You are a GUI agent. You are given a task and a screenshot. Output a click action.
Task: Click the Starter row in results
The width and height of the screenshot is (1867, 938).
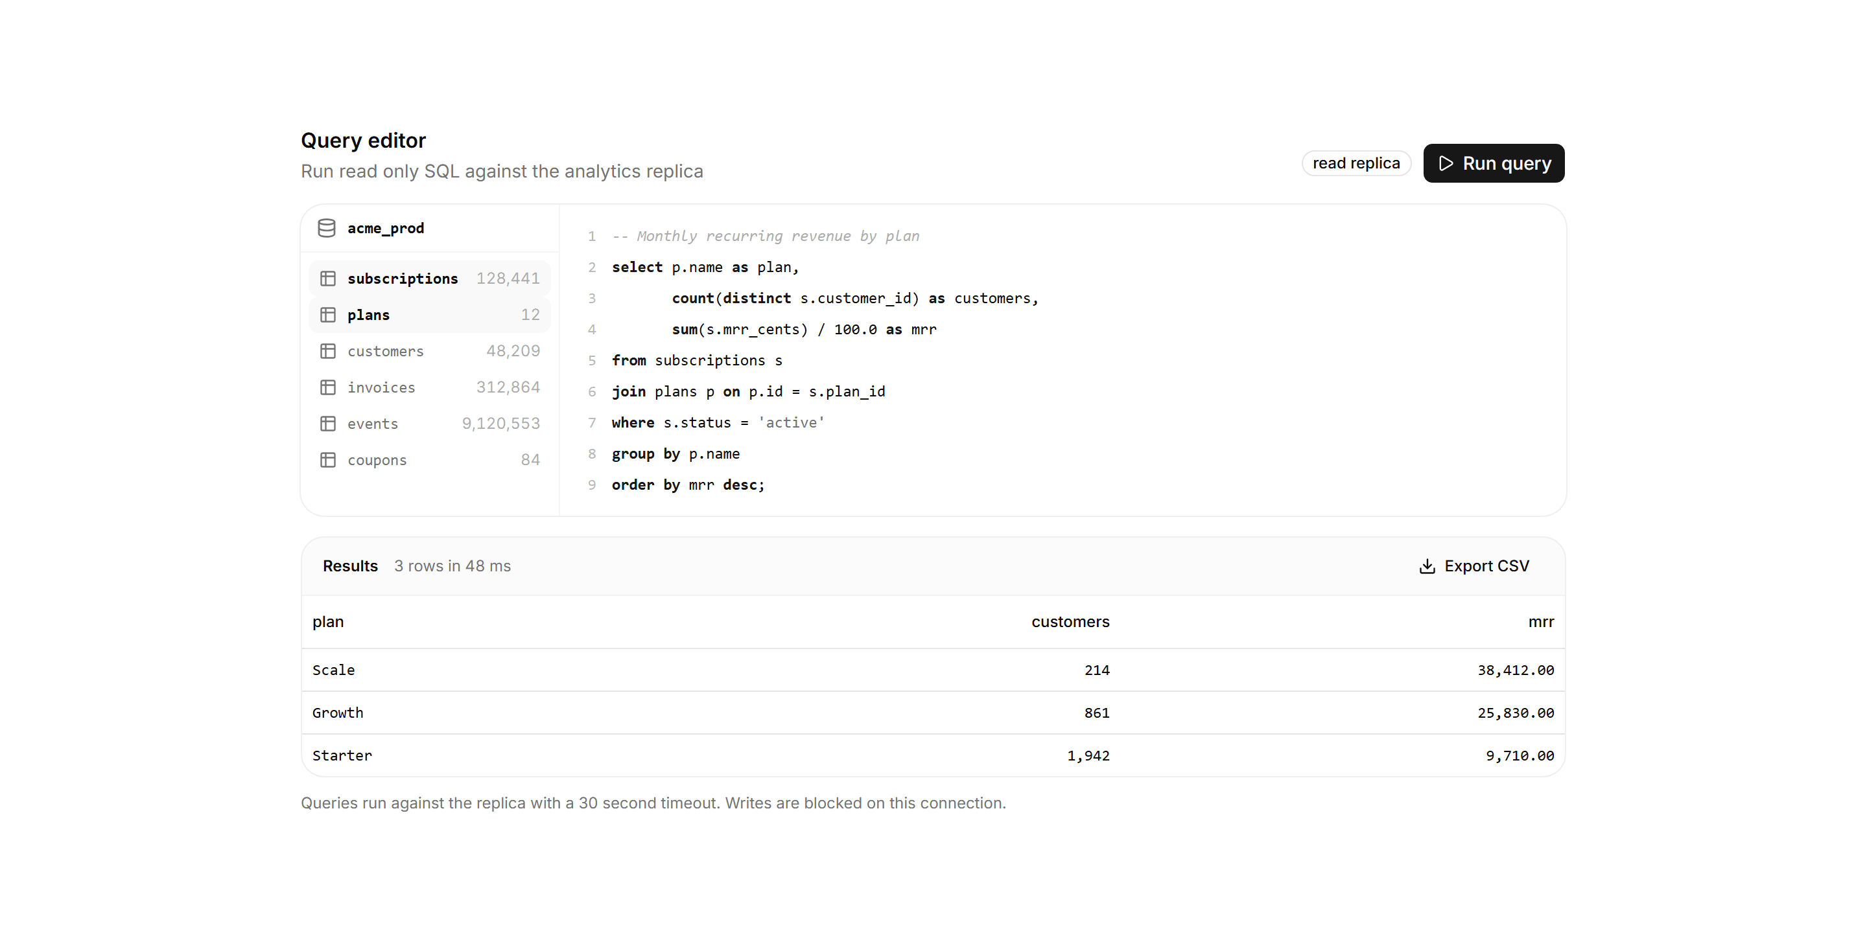click(933, 755)
